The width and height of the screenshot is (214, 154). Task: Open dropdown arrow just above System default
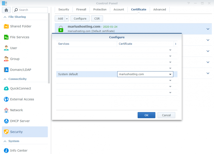pyautogui.click(x=170, y=68)
